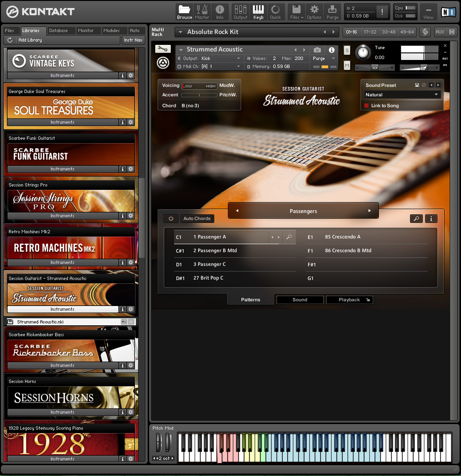This screenshot has height=476, width=461.
Task: Select the 2 Passenger B Mtd pattern
Action: tap(235, 251)
